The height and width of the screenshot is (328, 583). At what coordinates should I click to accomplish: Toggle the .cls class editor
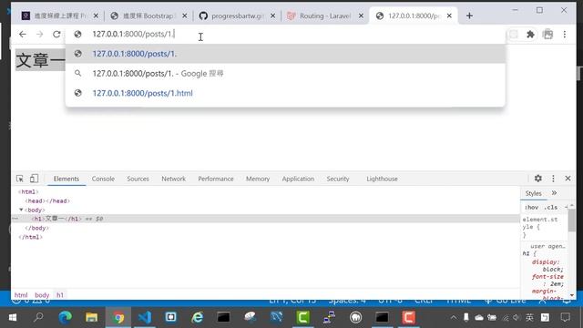(550, 207)
